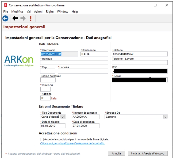The image size is (173, 159).
Task: Click the Annulla button
Action: click(117, 153)
